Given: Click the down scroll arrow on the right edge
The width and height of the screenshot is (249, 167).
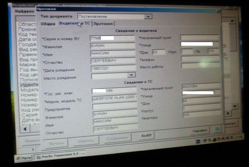Looking at the screenshot, I should (x=235, y=106).
